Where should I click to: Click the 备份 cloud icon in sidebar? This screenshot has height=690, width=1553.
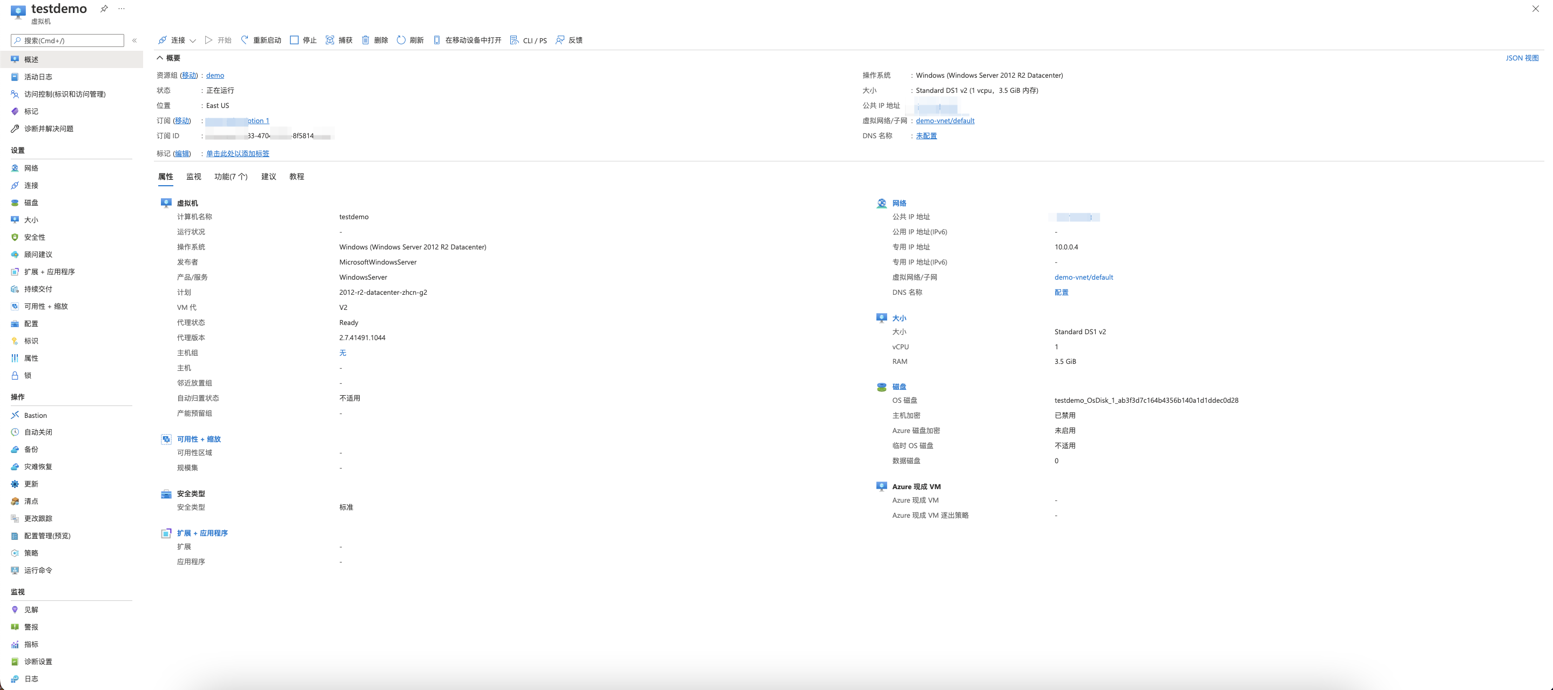pos(15,450)
